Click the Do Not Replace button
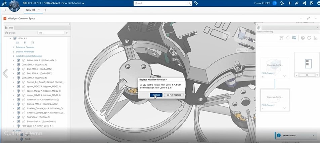This screenshot has height=143, width=320. click(174, 95)
